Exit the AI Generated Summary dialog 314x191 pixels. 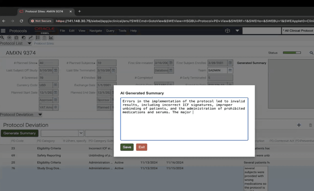click(x=142, y=147)
